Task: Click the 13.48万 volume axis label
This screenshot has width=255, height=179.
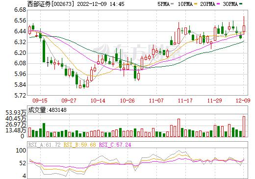Action: (x=16, y=130)
